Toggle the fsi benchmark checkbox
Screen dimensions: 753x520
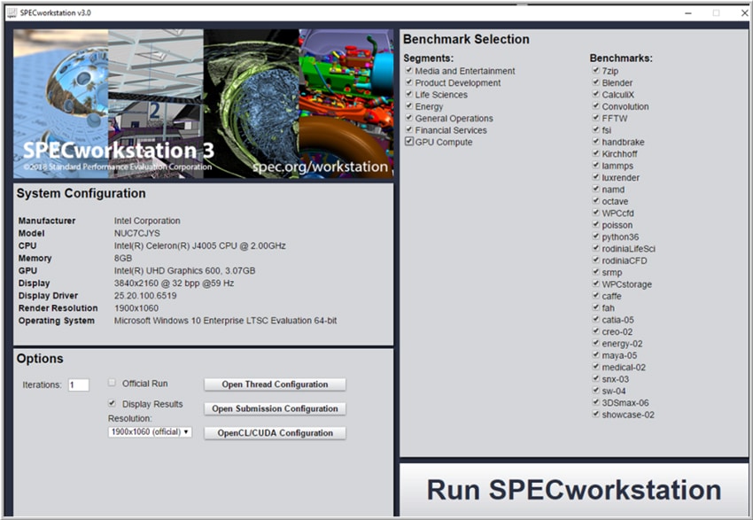tap(596, 129)
